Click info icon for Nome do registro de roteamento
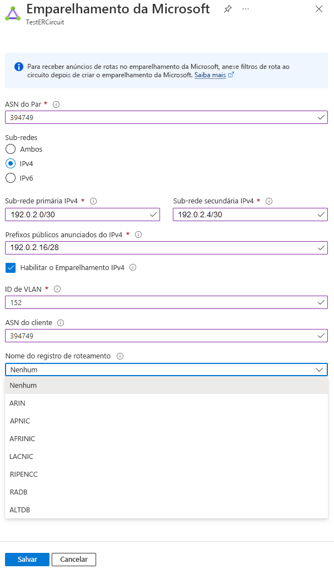The image size is (334, 569). tap(120, 356)
